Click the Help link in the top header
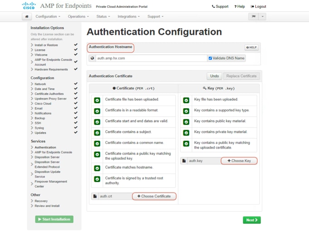Screen dimensions: 309x239 [x=240, y=6]
